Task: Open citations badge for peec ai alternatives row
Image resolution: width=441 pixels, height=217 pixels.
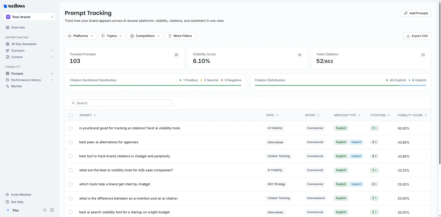Action: [x=374, y=142]
